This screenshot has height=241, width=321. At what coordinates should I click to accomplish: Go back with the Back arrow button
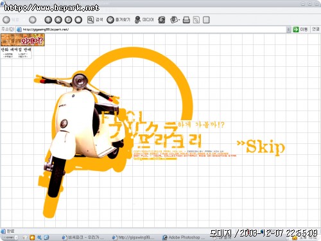click(x=6, y=20)
